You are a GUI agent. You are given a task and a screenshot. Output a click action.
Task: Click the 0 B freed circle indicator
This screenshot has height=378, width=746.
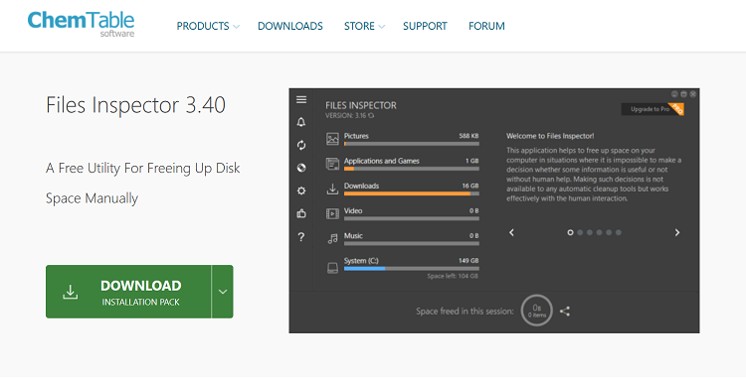click(537, 311)
